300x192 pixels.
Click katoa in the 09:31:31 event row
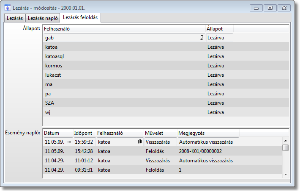[104, 170]
